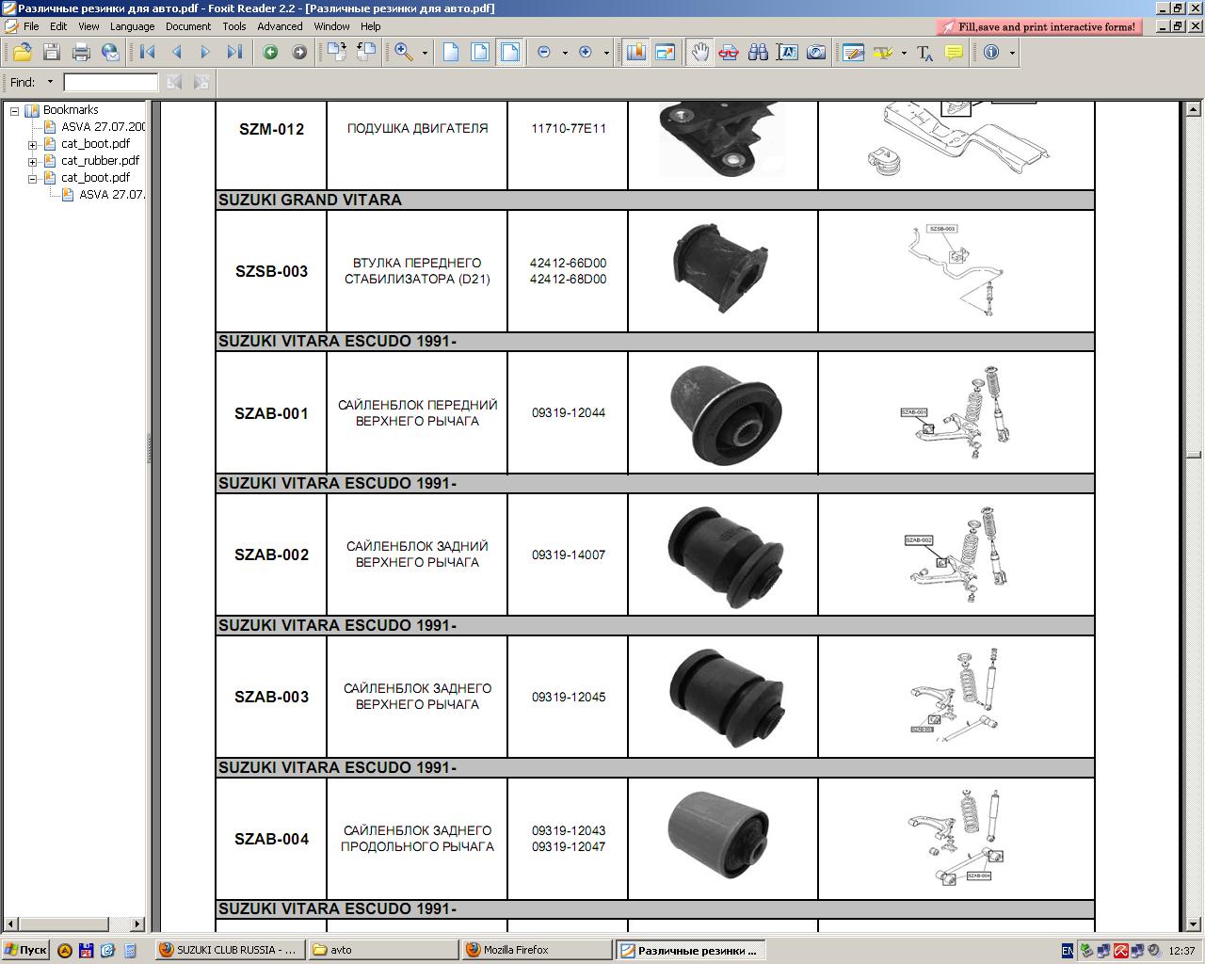The height and width of the screenshot is (964, 1205).
Task: Open the zoom-in magnifier tool dropdown arrow
Action: click(425, 53)
